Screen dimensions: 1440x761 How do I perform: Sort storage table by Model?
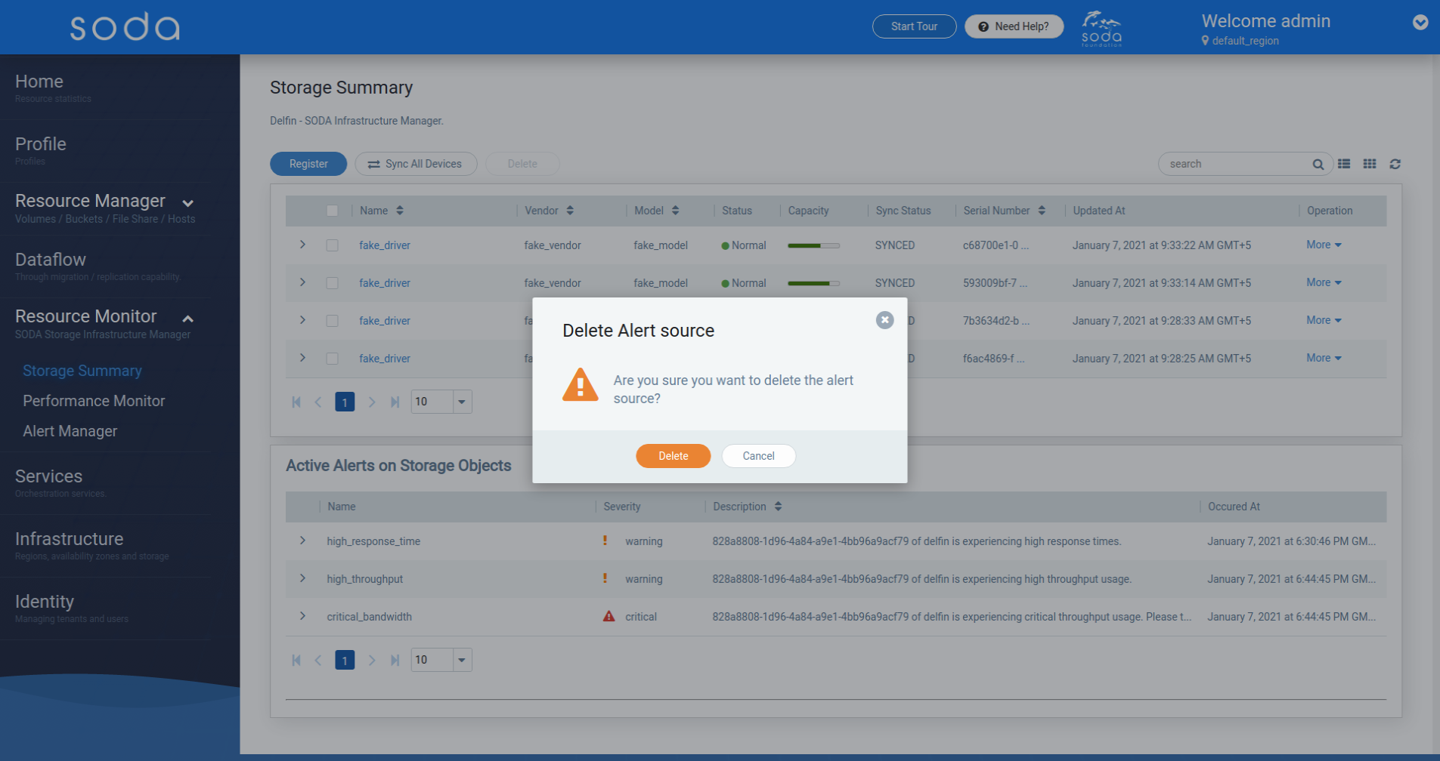pos(675,211)
